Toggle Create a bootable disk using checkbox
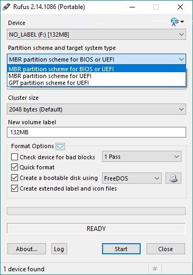 coord(14,178)
